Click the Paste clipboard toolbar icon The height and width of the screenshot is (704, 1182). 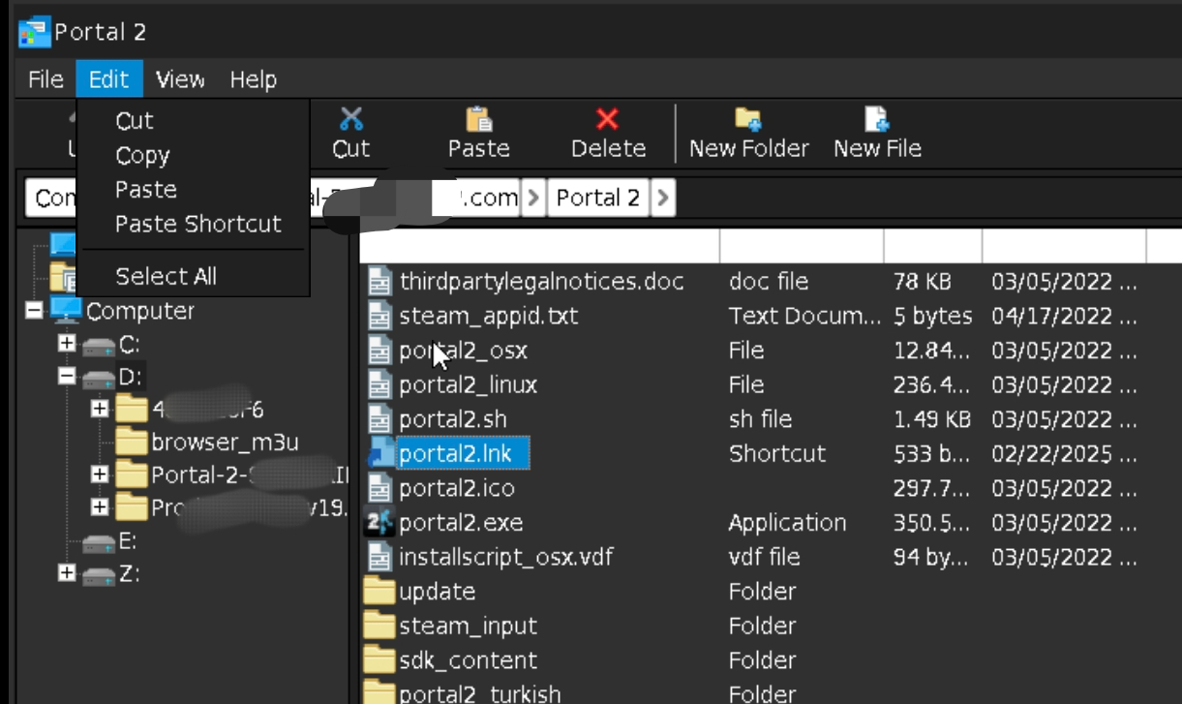(x=478, y=119)
